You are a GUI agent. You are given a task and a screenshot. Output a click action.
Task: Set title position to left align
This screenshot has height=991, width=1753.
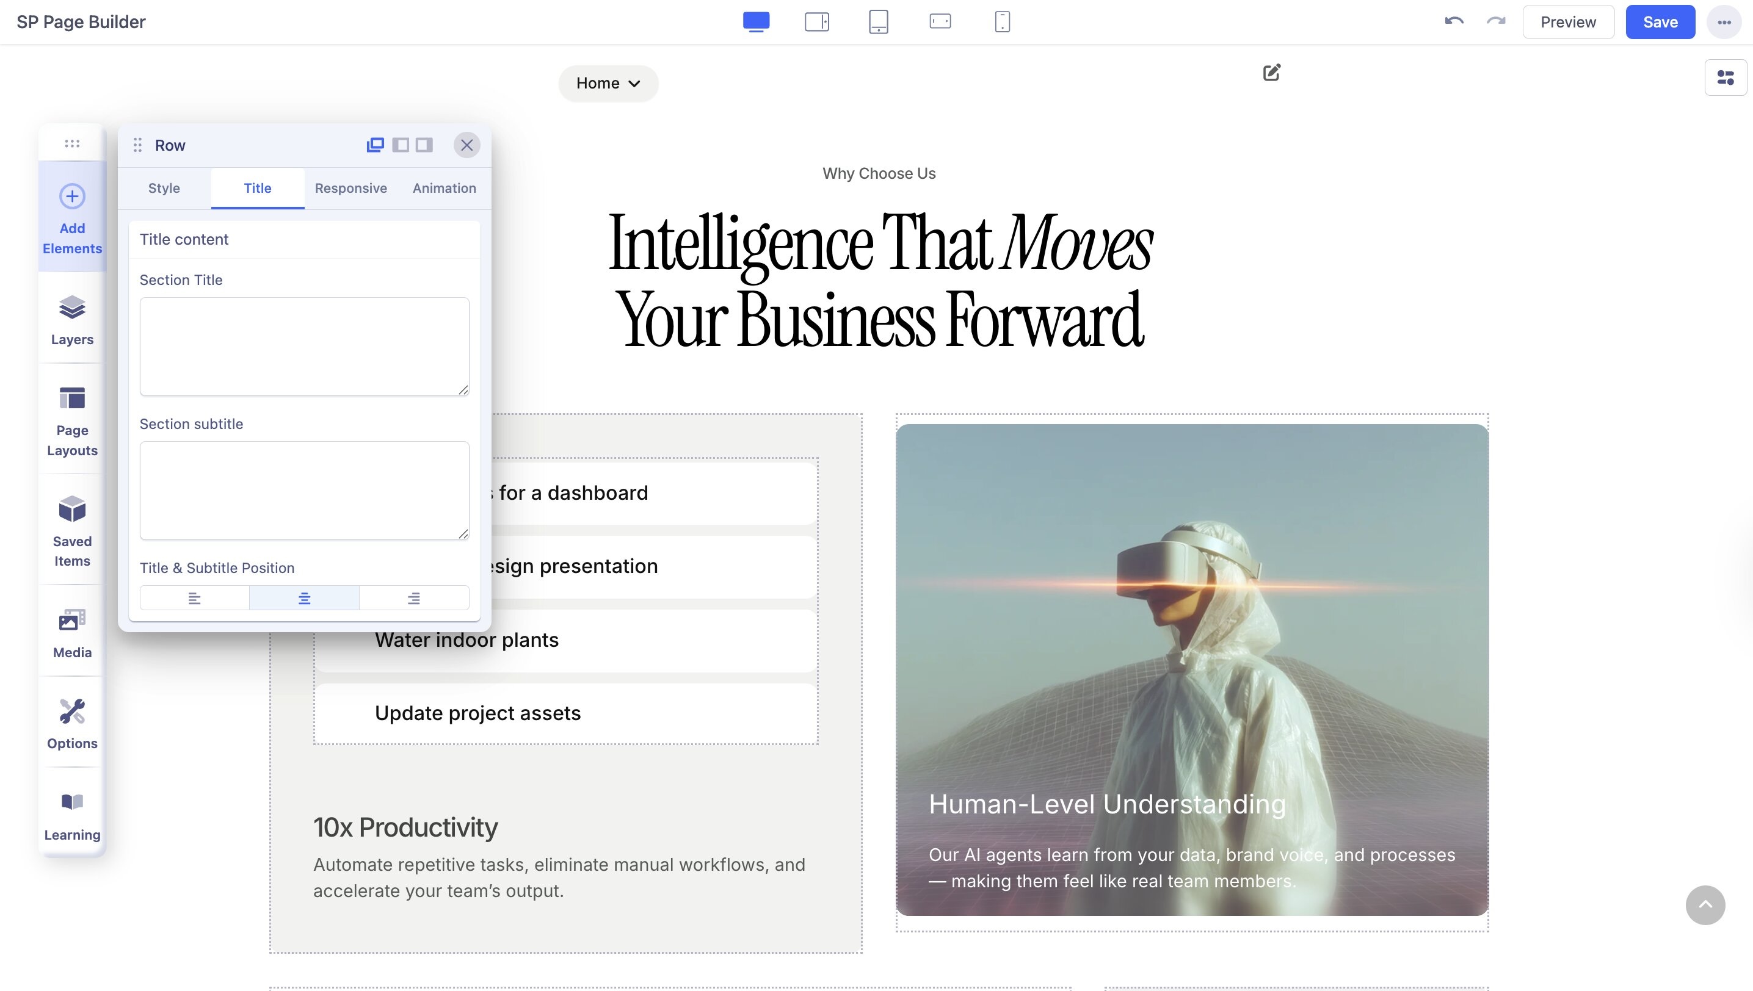point(194,598)
